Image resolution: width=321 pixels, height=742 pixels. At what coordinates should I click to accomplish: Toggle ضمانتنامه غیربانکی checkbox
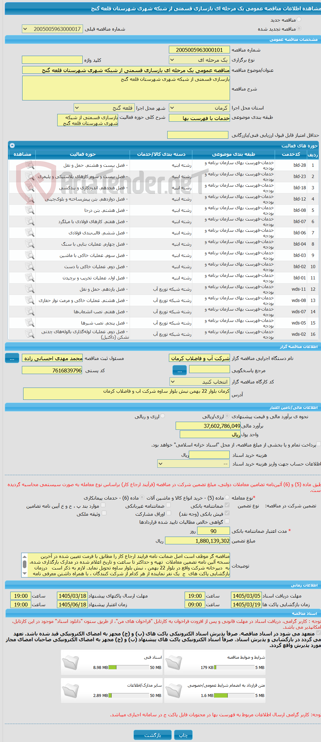[168, 505]
